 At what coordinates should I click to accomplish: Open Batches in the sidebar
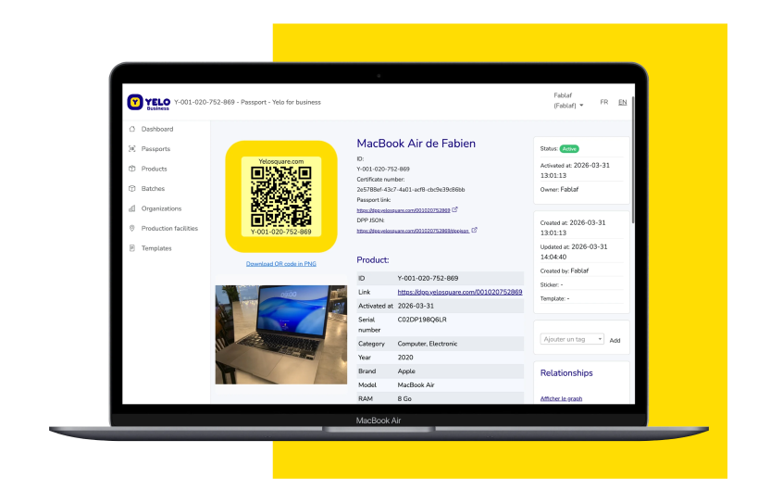pyautogui.click(x=153, y=189)
